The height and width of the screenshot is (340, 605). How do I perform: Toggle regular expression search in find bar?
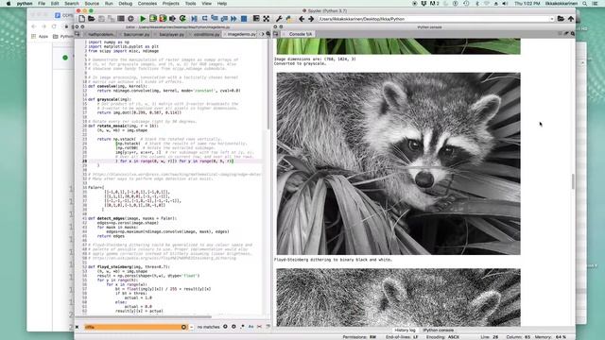242,327
